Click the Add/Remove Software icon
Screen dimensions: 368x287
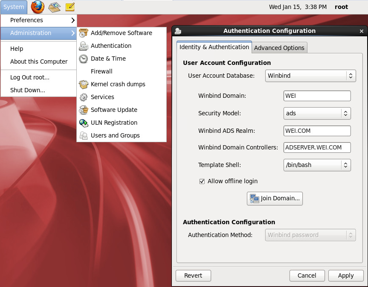(x=84, y=33)
